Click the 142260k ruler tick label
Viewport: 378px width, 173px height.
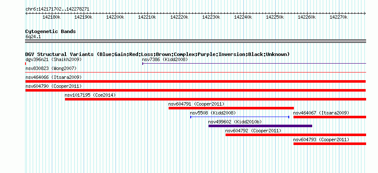[x=307, y=17]
